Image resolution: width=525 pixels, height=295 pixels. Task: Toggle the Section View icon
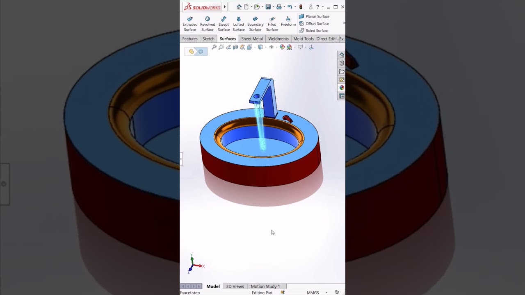point(235,47)
